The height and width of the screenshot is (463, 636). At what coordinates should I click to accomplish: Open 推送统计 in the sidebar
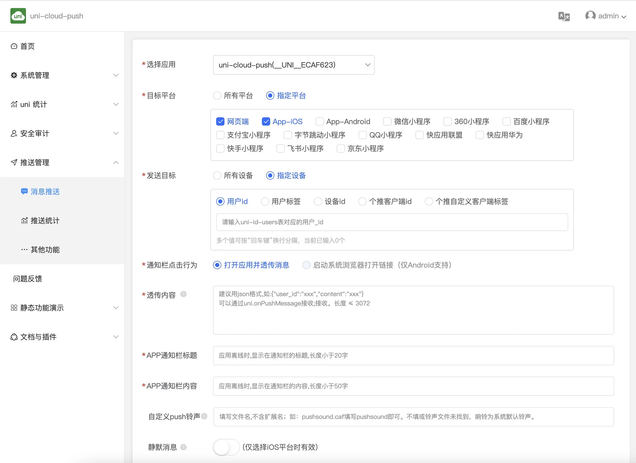point(45,221)
